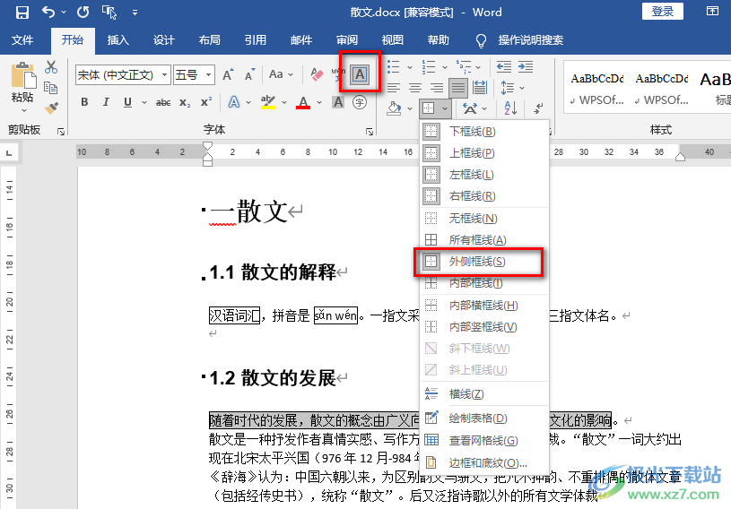Click the Shrink Font icon

250,74
